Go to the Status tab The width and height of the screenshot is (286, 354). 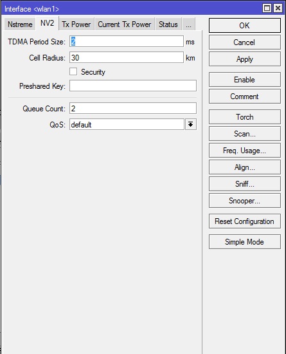pyautogui.click(x=168, y=24)
